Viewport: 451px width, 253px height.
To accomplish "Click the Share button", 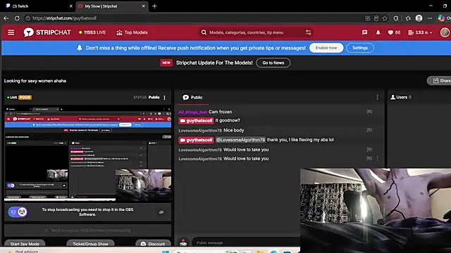I will point(440,81).
